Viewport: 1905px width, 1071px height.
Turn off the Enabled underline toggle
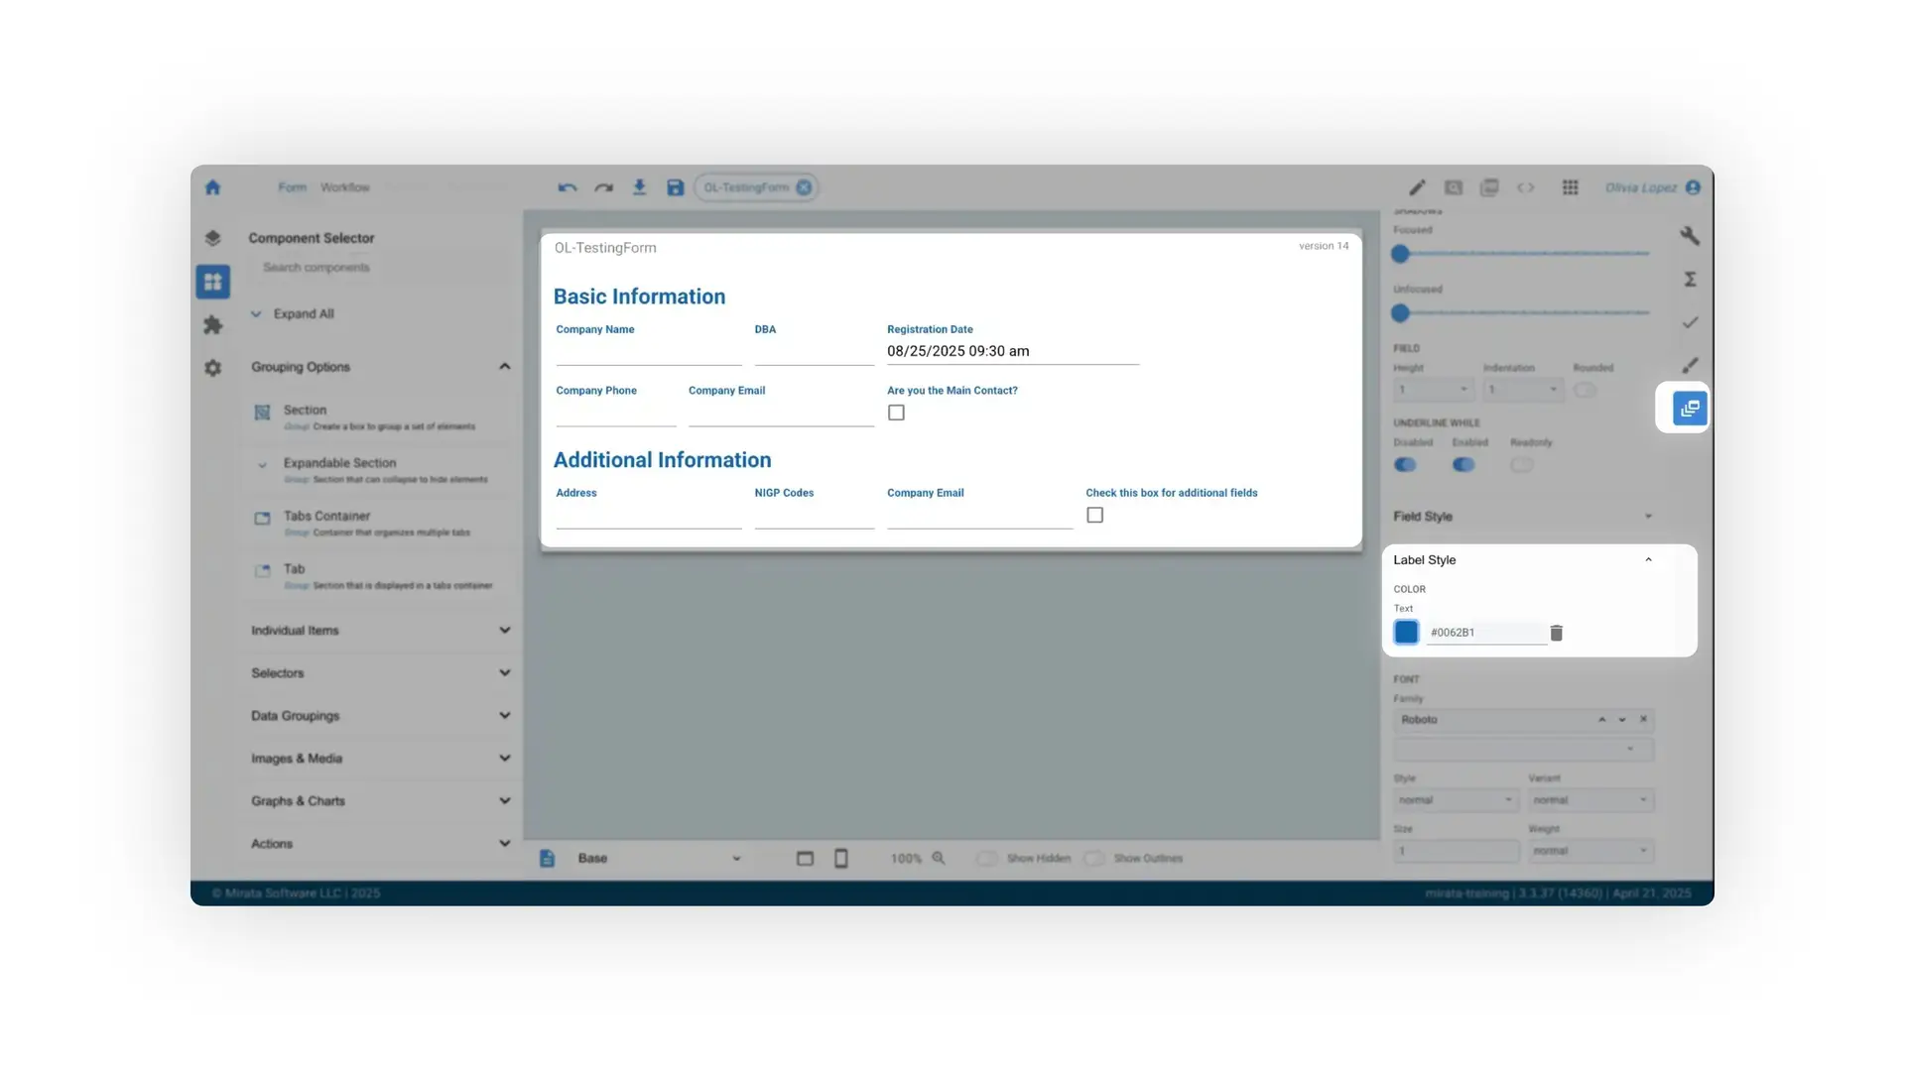pyautogui.click(x=1462, y=465)
